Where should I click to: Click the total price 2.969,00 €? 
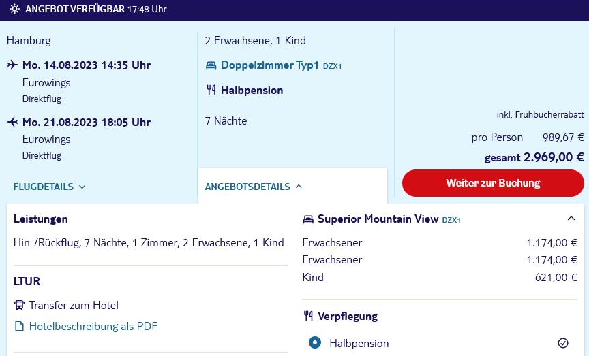[x=554, y=157]
